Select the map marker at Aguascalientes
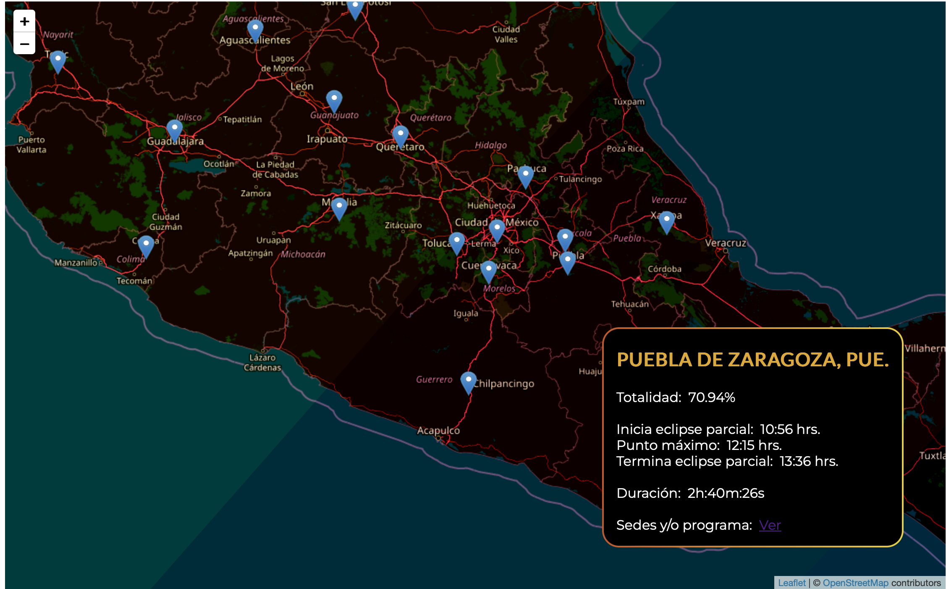The height and width of the screenshot is (589, 946). (x=255, y=31)
